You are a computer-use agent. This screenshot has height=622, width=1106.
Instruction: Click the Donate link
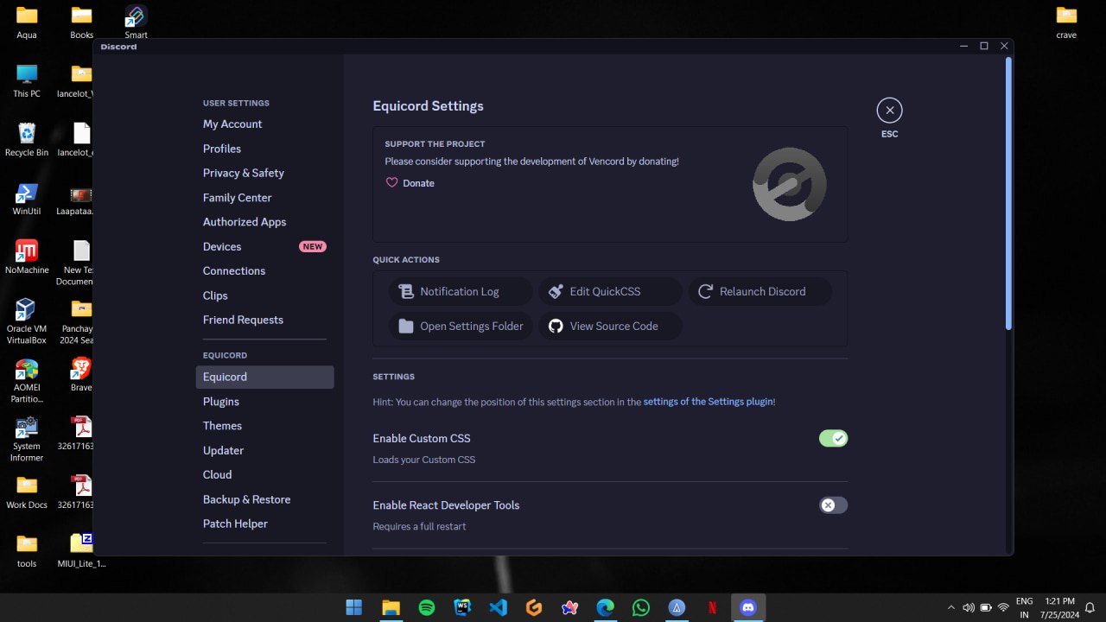tap(418, 183)
